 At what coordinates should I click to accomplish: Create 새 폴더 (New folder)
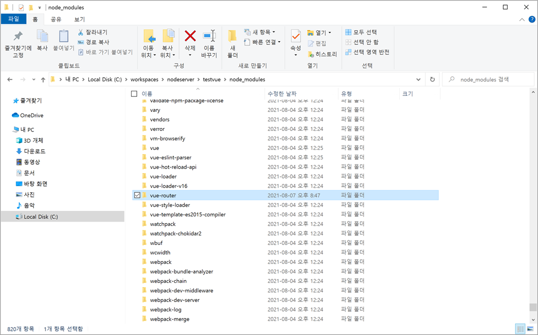[x=232, y=44]
